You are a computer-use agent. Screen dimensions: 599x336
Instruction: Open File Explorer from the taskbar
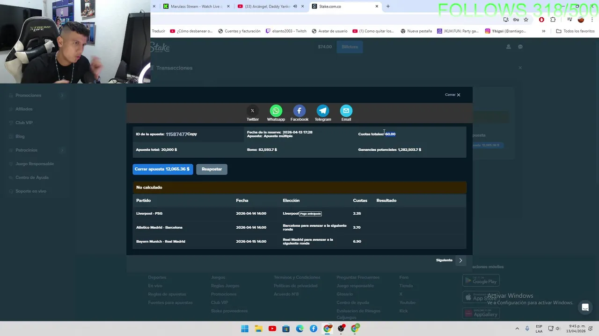tap(258, 329)
